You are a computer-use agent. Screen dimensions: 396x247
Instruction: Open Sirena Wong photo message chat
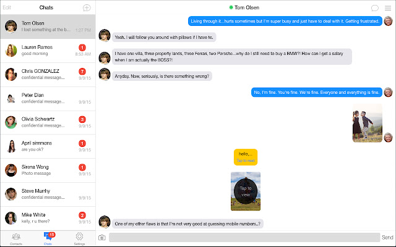tap(48, 170)
